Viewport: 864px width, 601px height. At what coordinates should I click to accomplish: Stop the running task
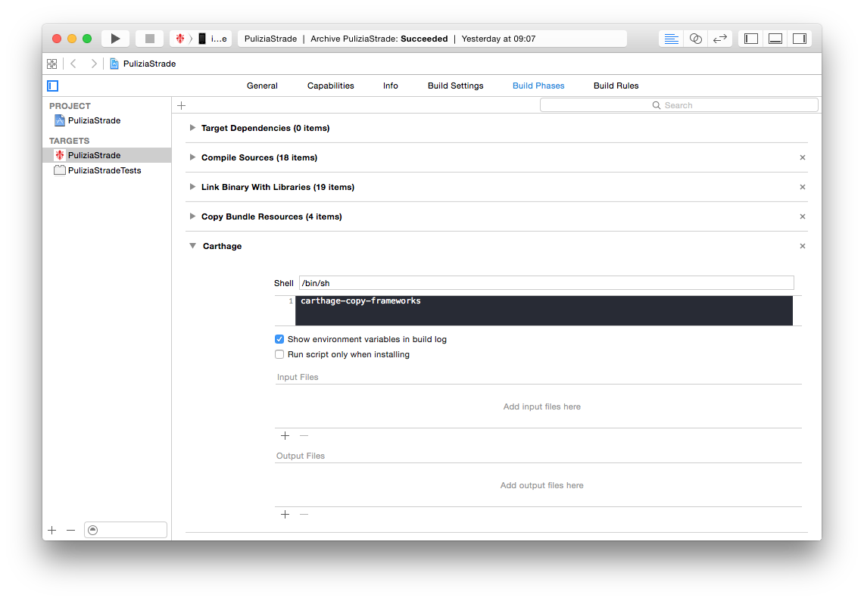[x=149, y=39]
